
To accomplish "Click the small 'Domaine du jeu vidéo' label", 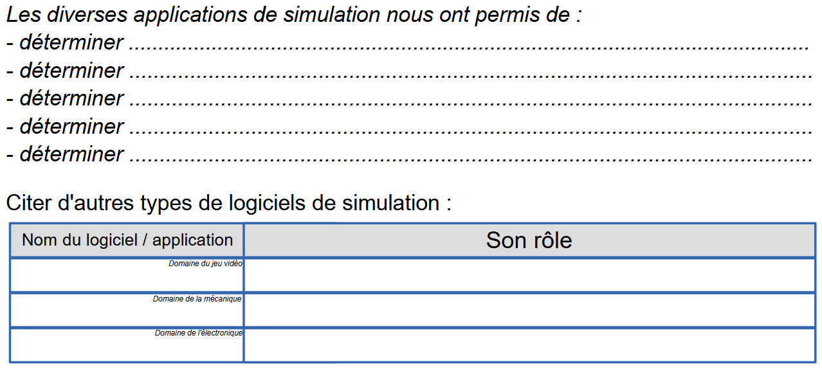I will pyautogui.click(x=205, y=264).
